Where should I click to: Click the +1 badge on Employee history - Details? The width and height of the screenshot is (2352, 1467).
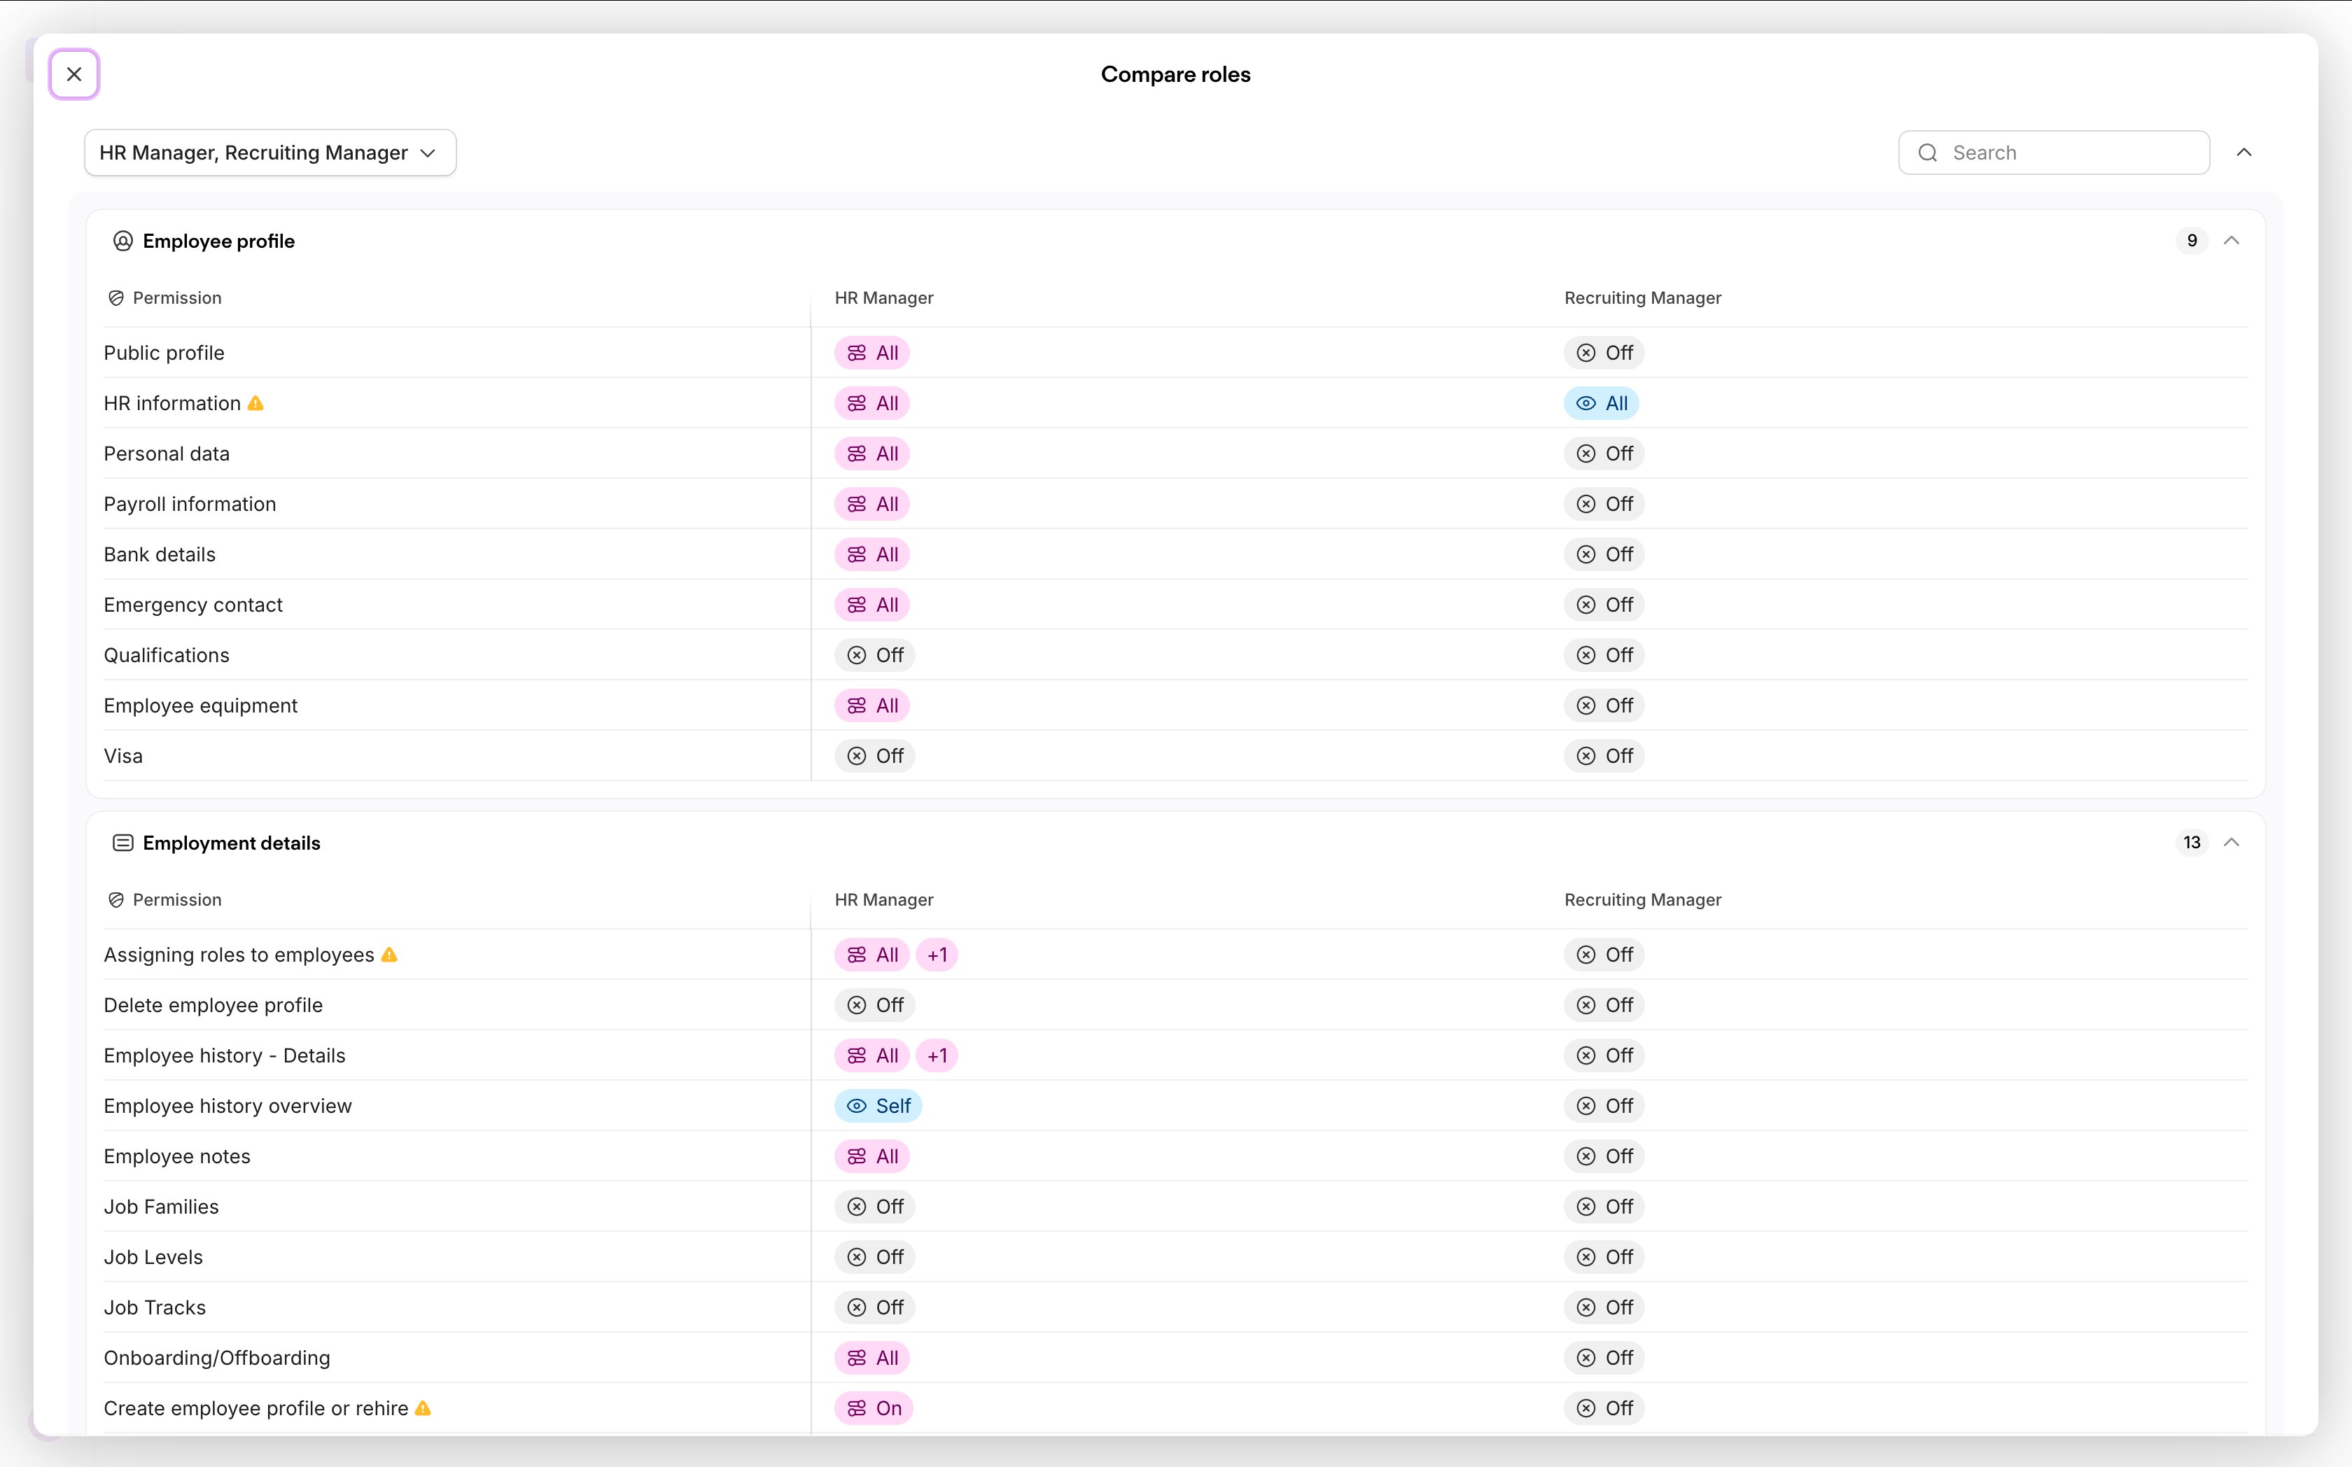pyautogui.click(x=937, y=1055)
